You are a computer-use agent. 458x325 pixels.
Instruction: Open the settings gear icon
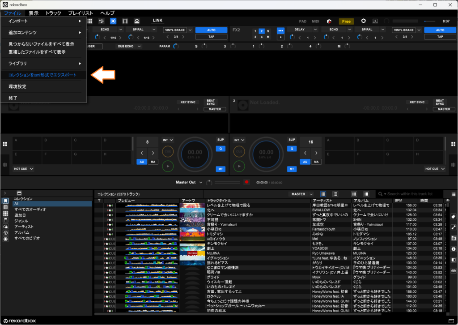pos(363,21)
